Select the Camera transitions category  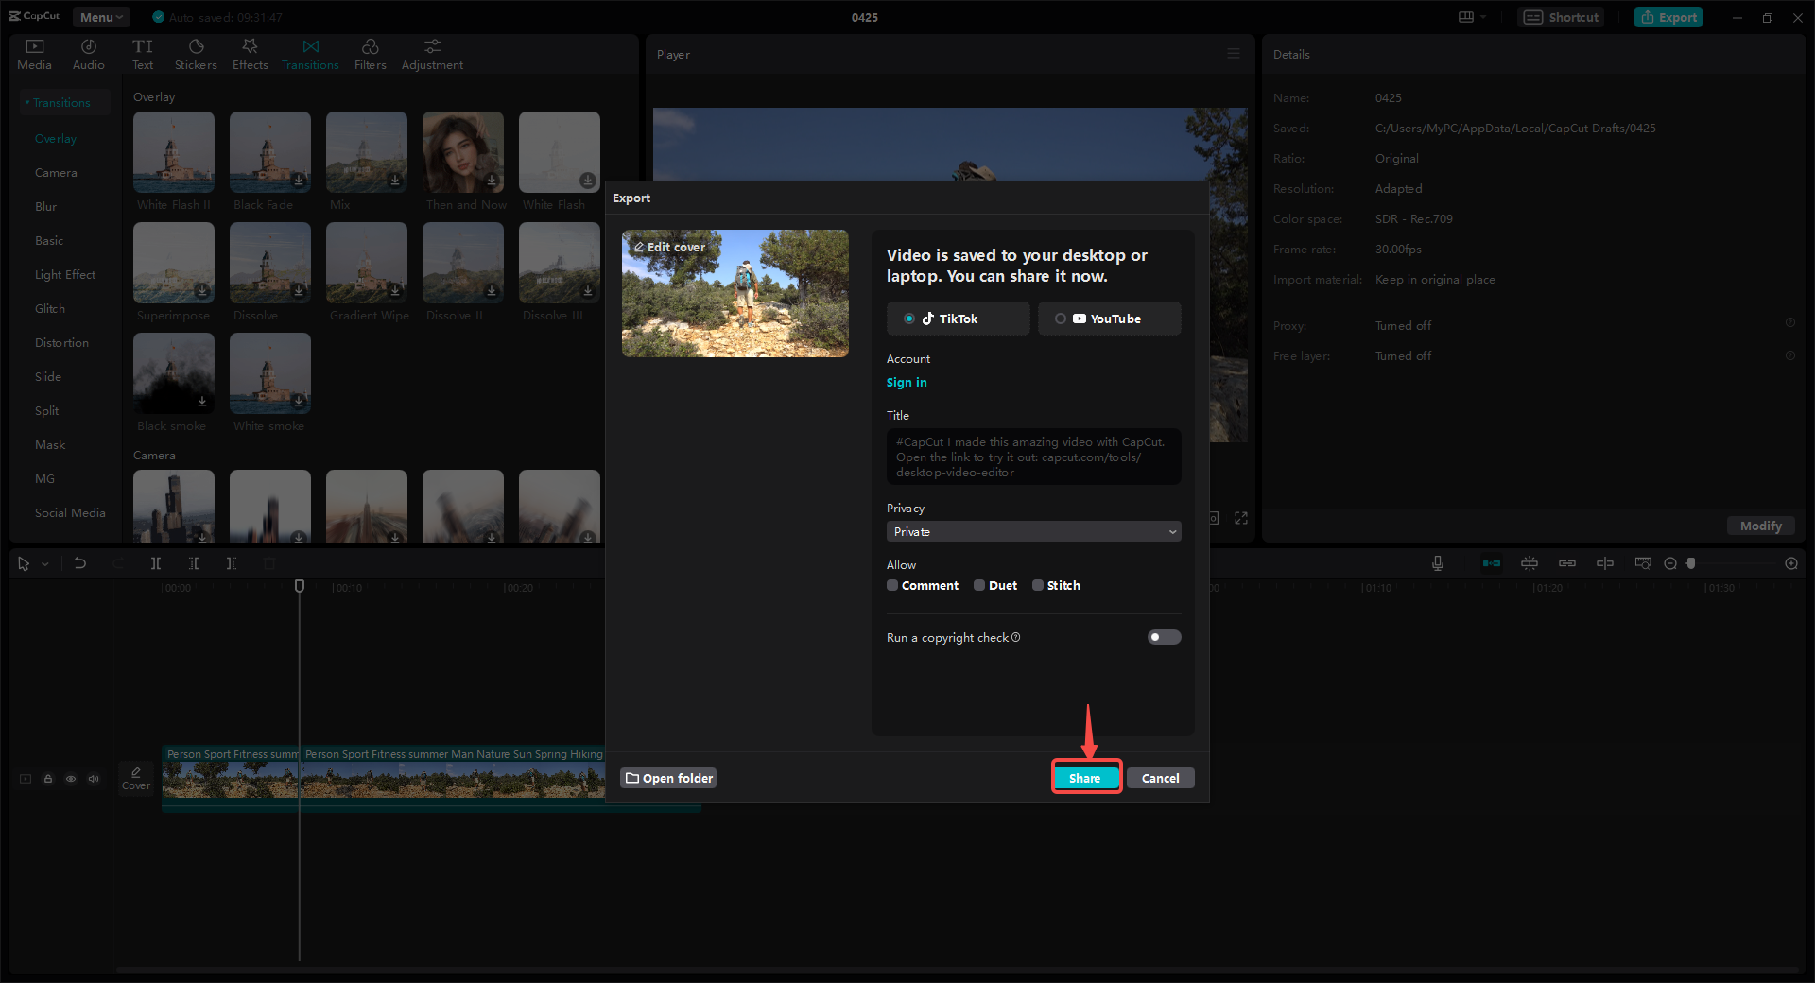point(56,173)
